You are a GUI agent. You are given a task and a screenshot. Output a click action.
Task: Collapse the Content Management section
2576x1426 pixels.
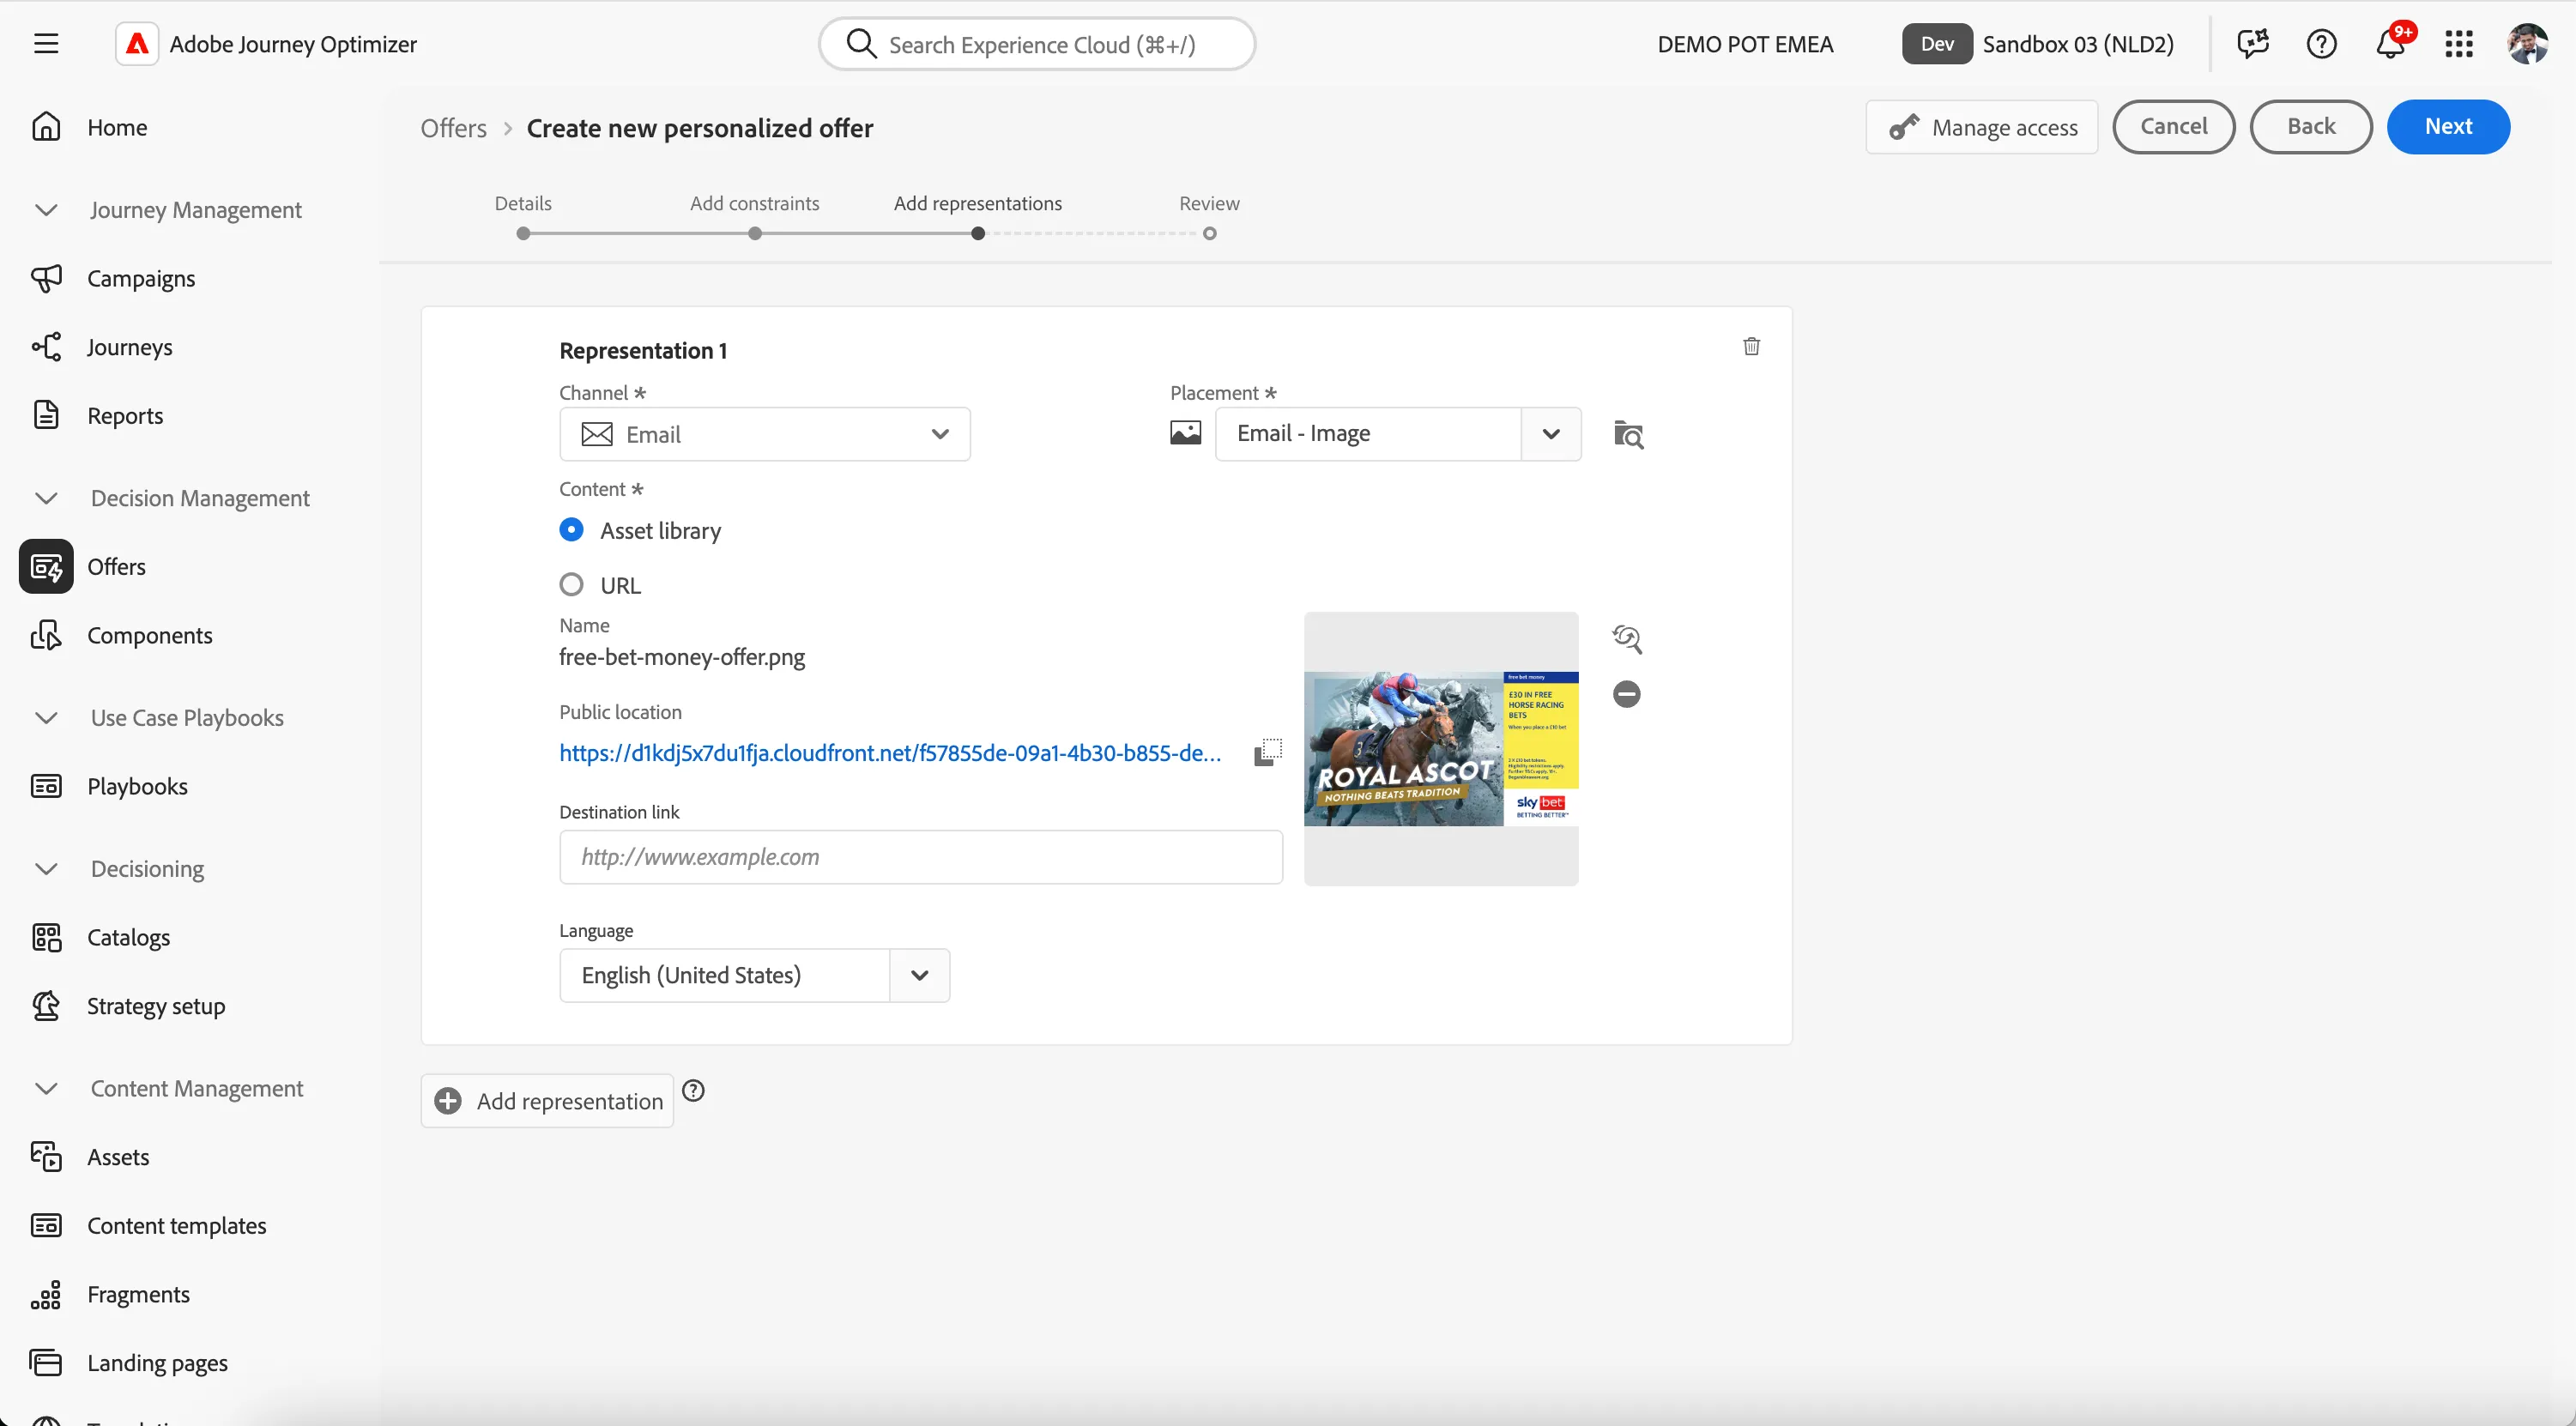click(46, 1088)
